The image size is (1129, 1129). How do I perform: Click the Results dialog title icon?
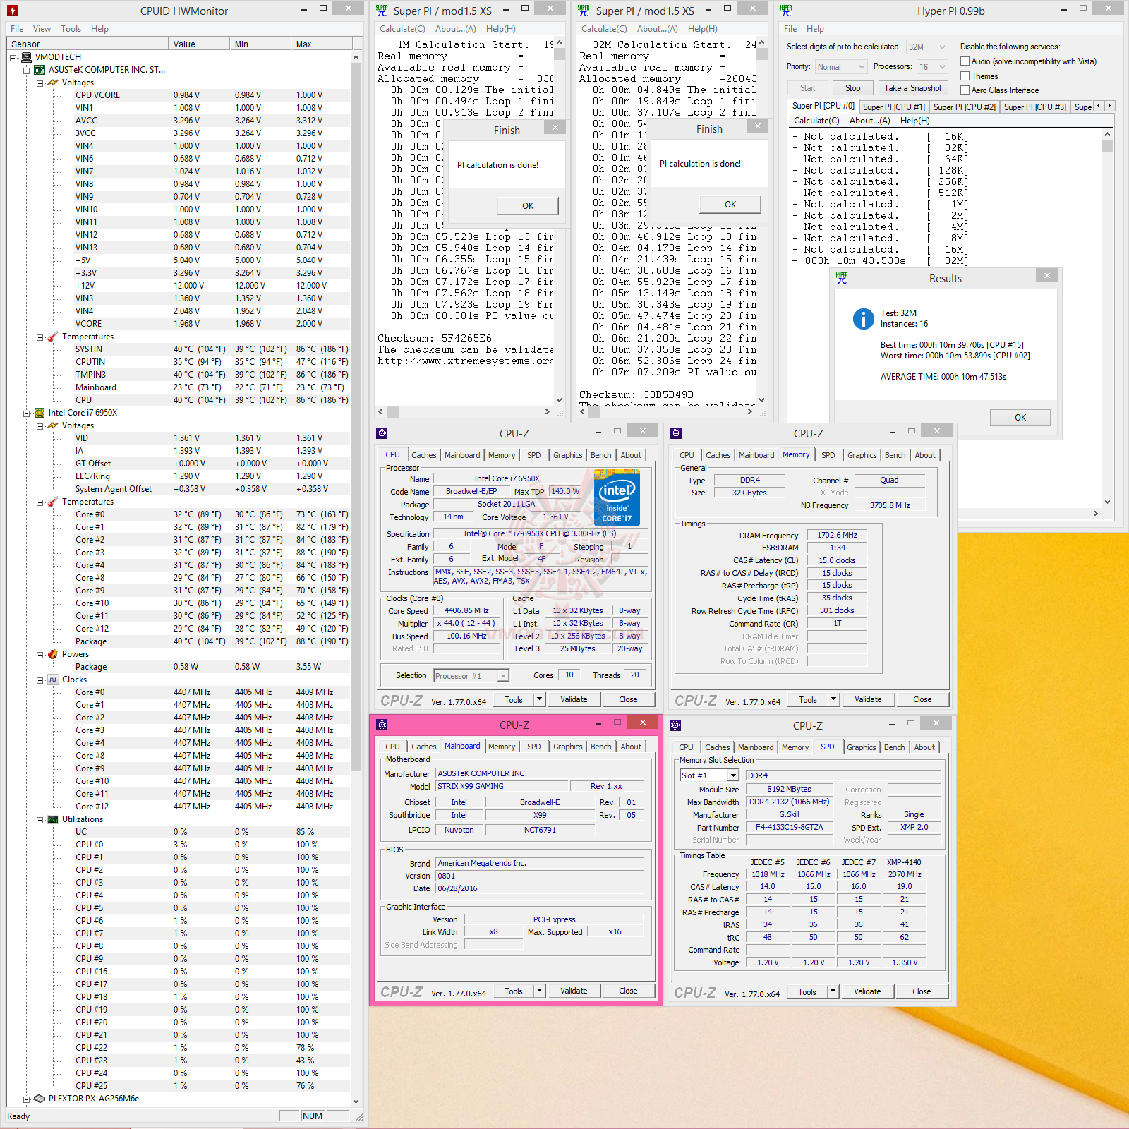click(842, 278)
